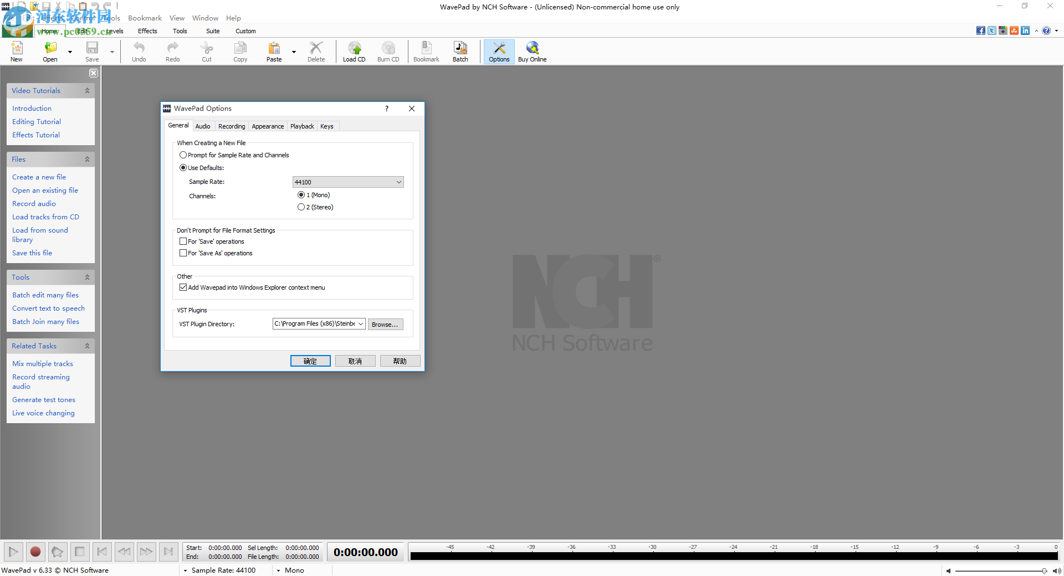Open the dropdown arrow beside Open
Image resolution: width=1064 pixels, height=576 pixels.
pyautogui.click(x=70, y=52)
